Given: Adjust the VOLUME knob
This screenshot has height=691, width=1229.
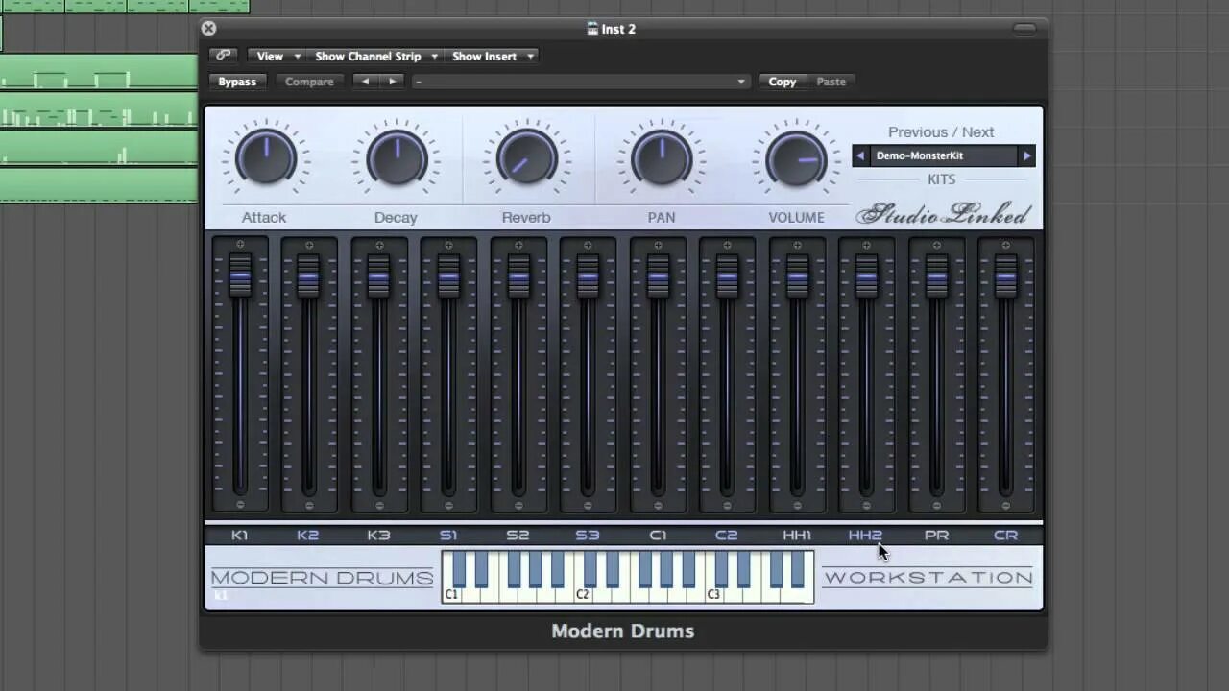Looking at the screenshot, I should [x=796, y=158].
